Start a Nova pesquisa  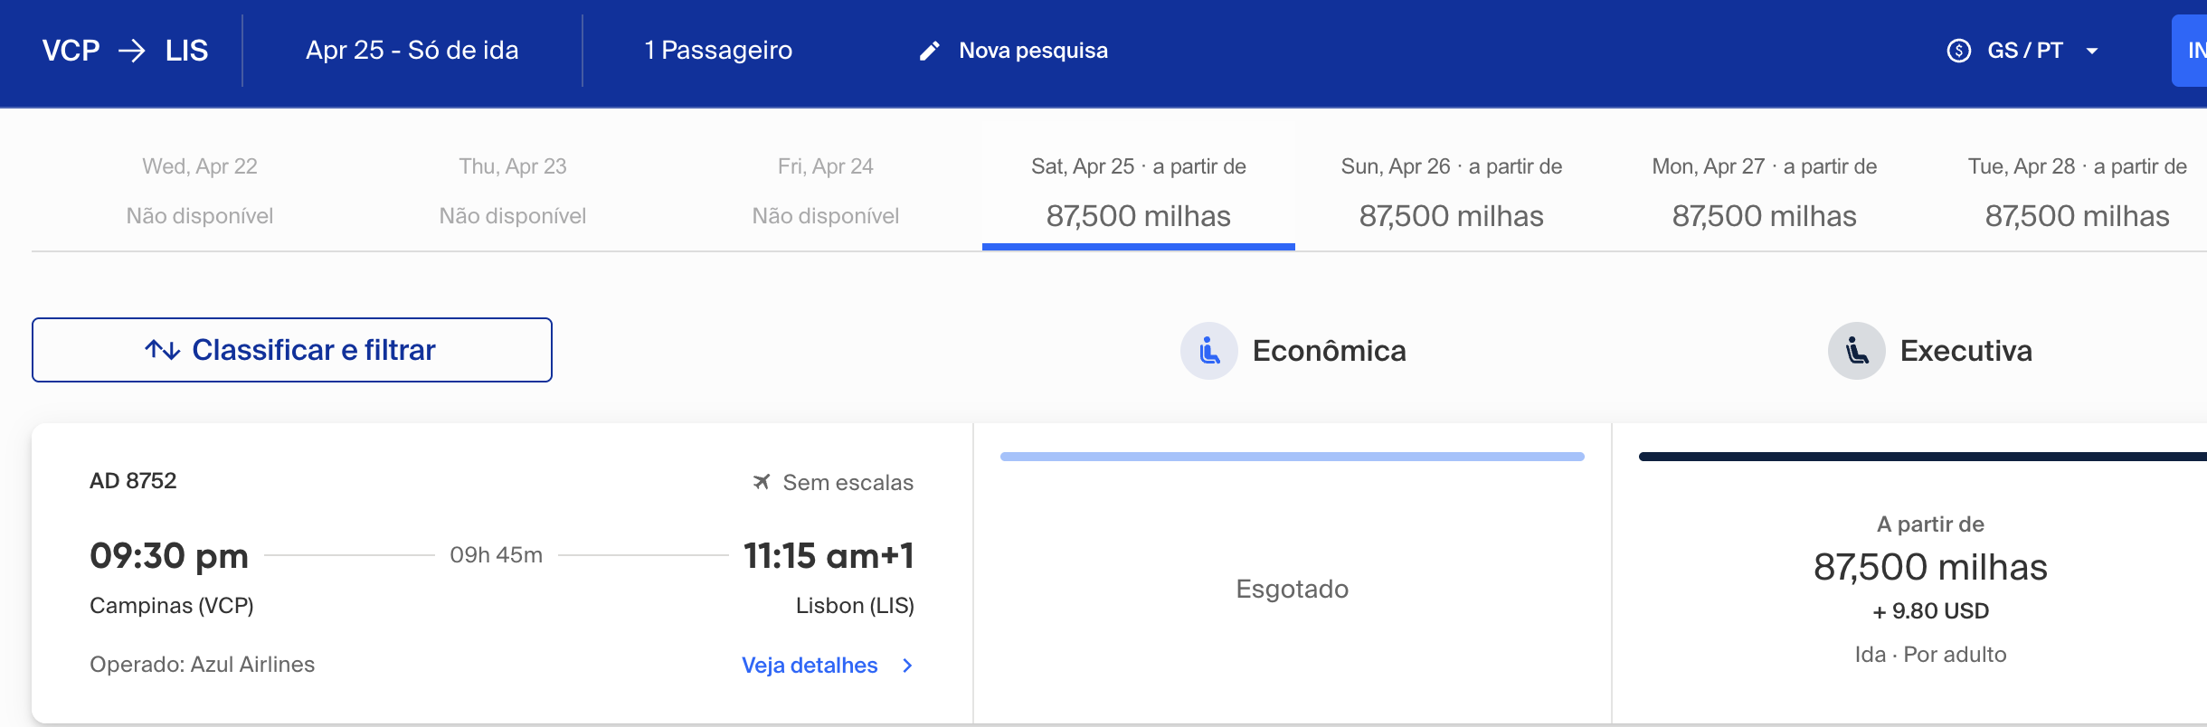coord(1033,51)
